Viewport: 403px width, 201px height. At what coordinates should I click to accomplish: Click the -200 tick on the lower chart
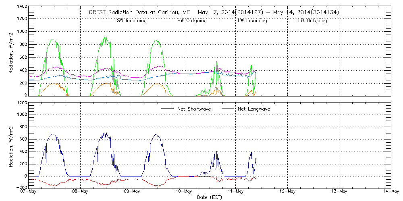21,188
